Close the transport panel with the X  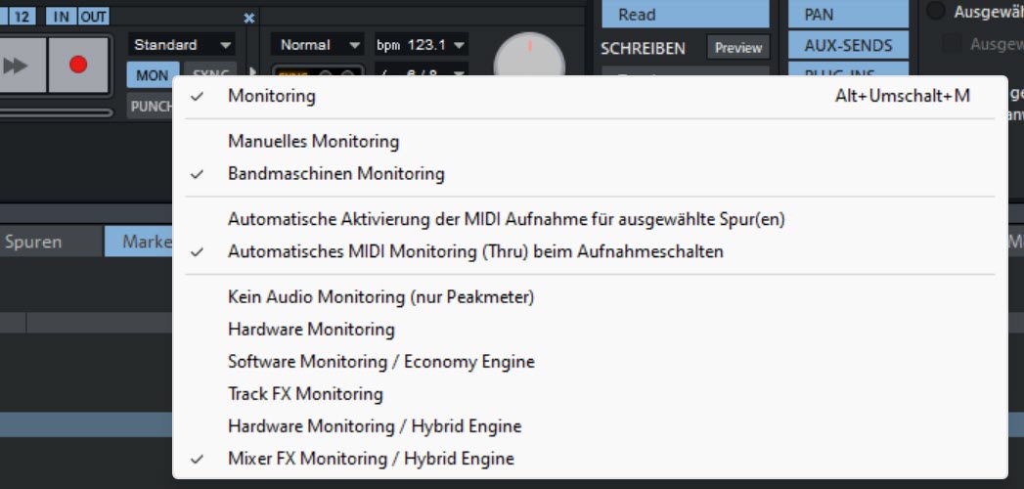[248, 19]
